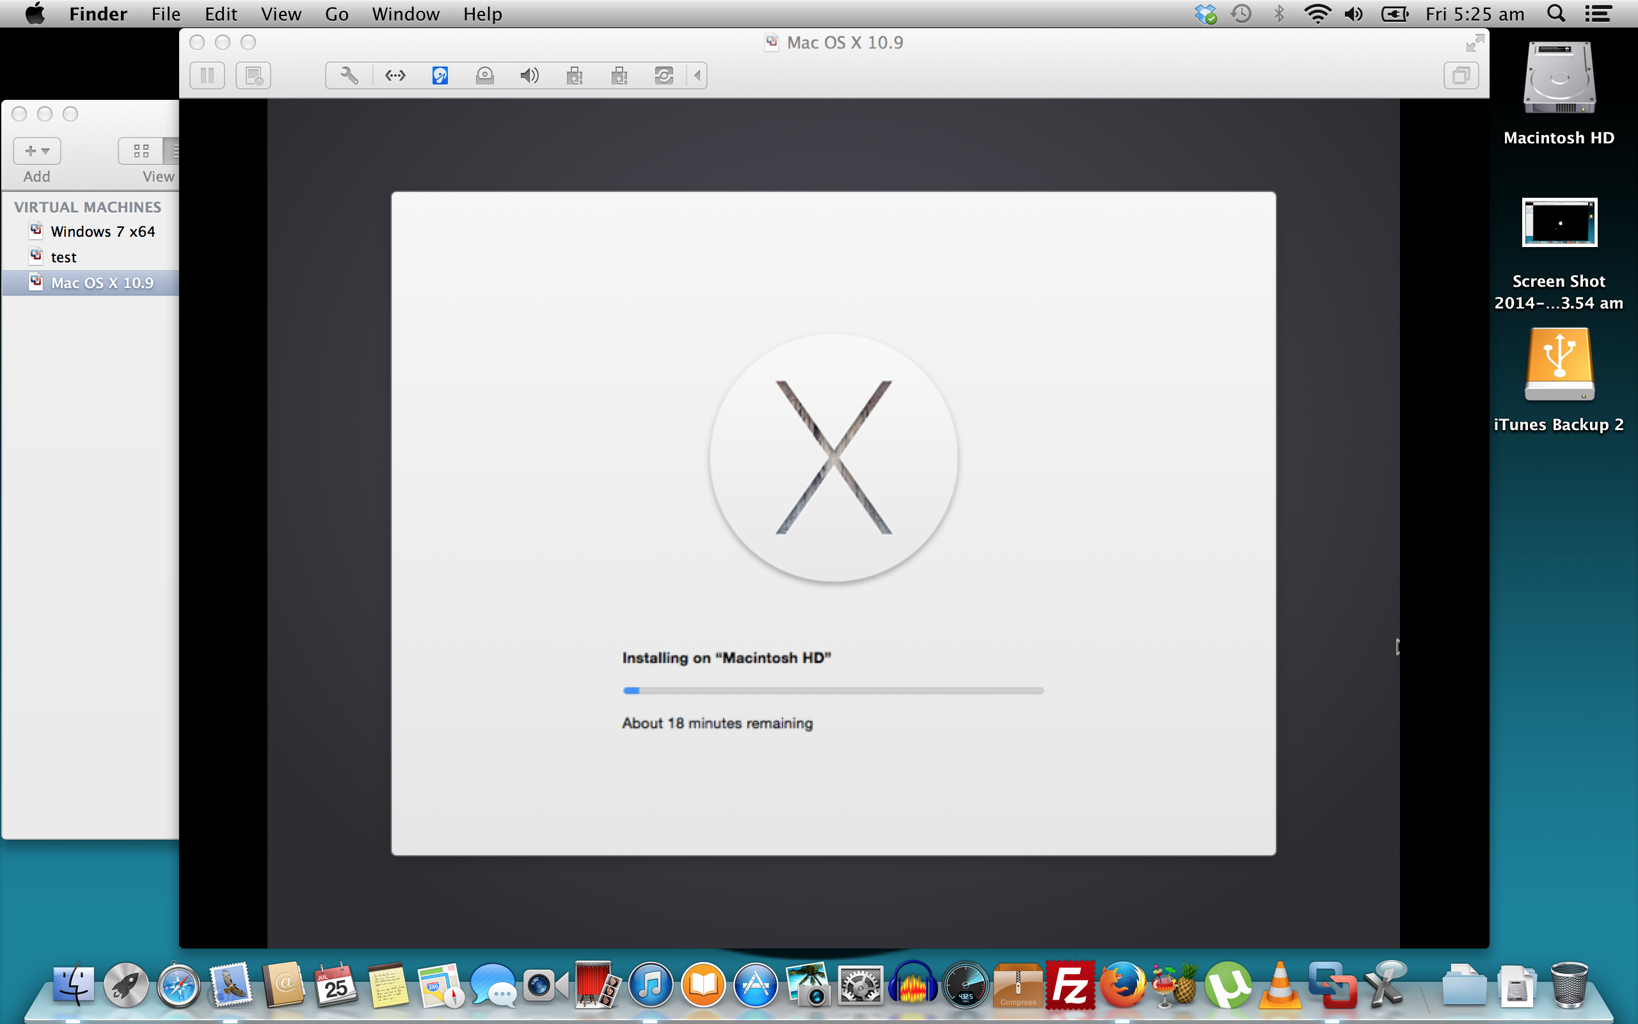This screenshot has height=1024, width=1638.
Task: Click the VIRTUAL MACHINES section header
Action: coord(87,207)
